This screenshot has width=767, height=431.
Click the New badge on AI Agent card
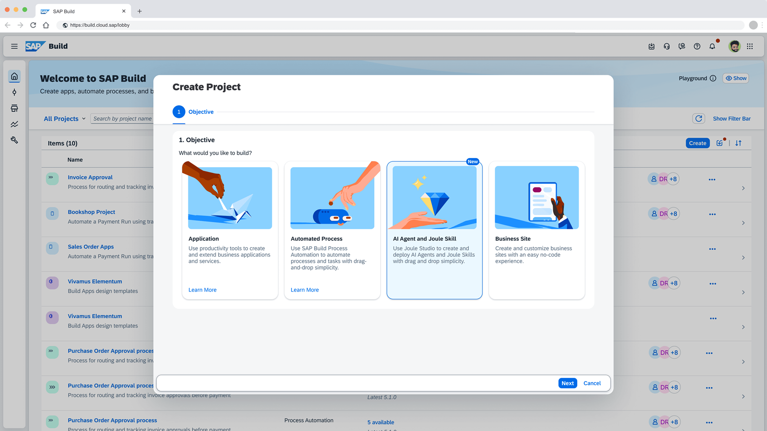point(473,162)
